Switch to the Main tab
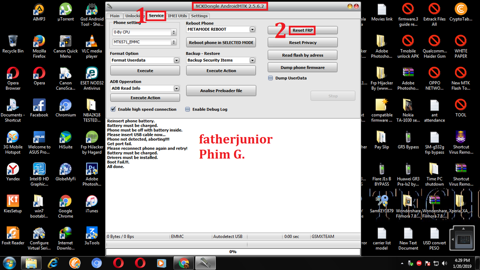This screenshot has width=480, height=270. pyautogui.click(x=115, y=16)
